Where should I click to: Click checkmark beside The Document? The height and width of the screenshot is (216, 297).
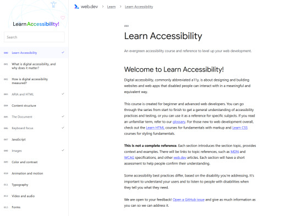63,117
